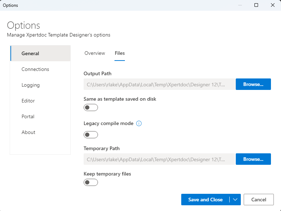The width and height of the screenshot is (281, 211).
Task: Open the Editor settings category
Action: 41,101
